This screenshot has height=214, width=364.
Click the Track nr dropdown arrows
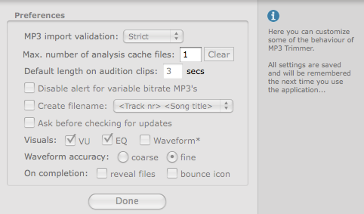[x=226, y=106]
